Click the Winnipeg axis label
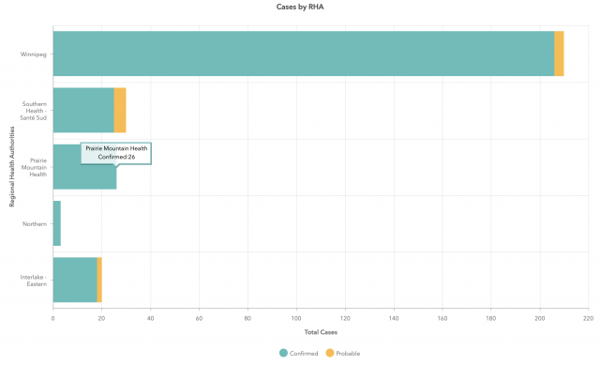 pyautogui.click(x=34, y=54)
